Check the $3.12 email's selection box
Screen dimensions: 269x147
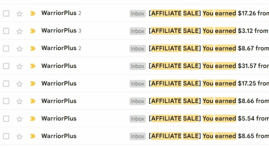(6, 31)
